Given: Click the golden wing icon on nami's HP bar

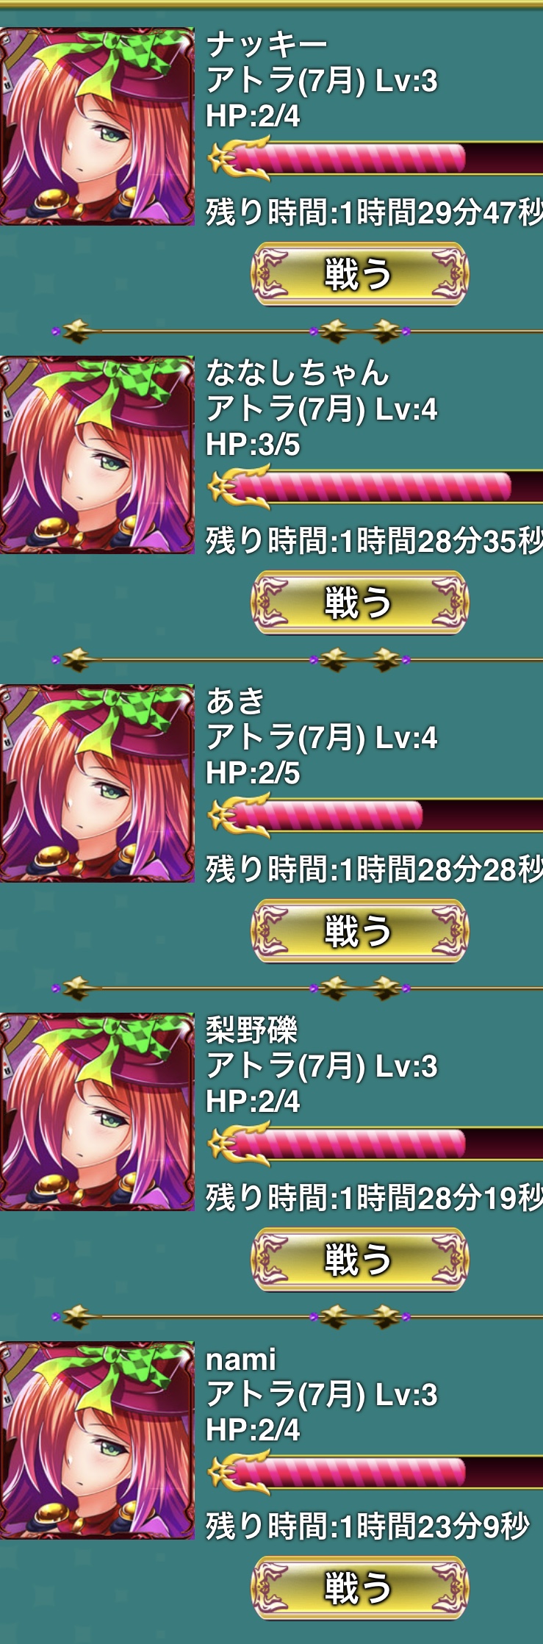Looking at the screenshot, I should [x=237, y=1472].
